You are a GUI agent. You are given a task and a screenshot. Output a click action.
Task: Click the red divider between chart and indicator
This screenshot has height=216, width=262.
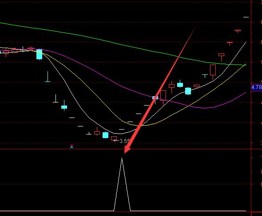coord(125,149)
